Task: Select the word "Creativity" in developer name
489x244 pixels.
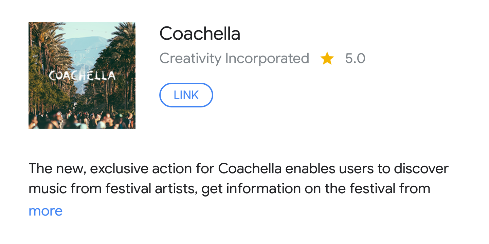Action: tap(190, 59)
